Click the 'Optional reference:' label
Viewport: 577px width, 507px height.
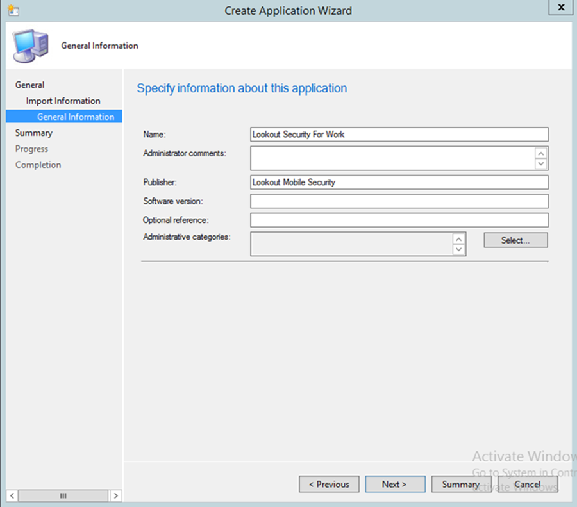tap(176, 220)
